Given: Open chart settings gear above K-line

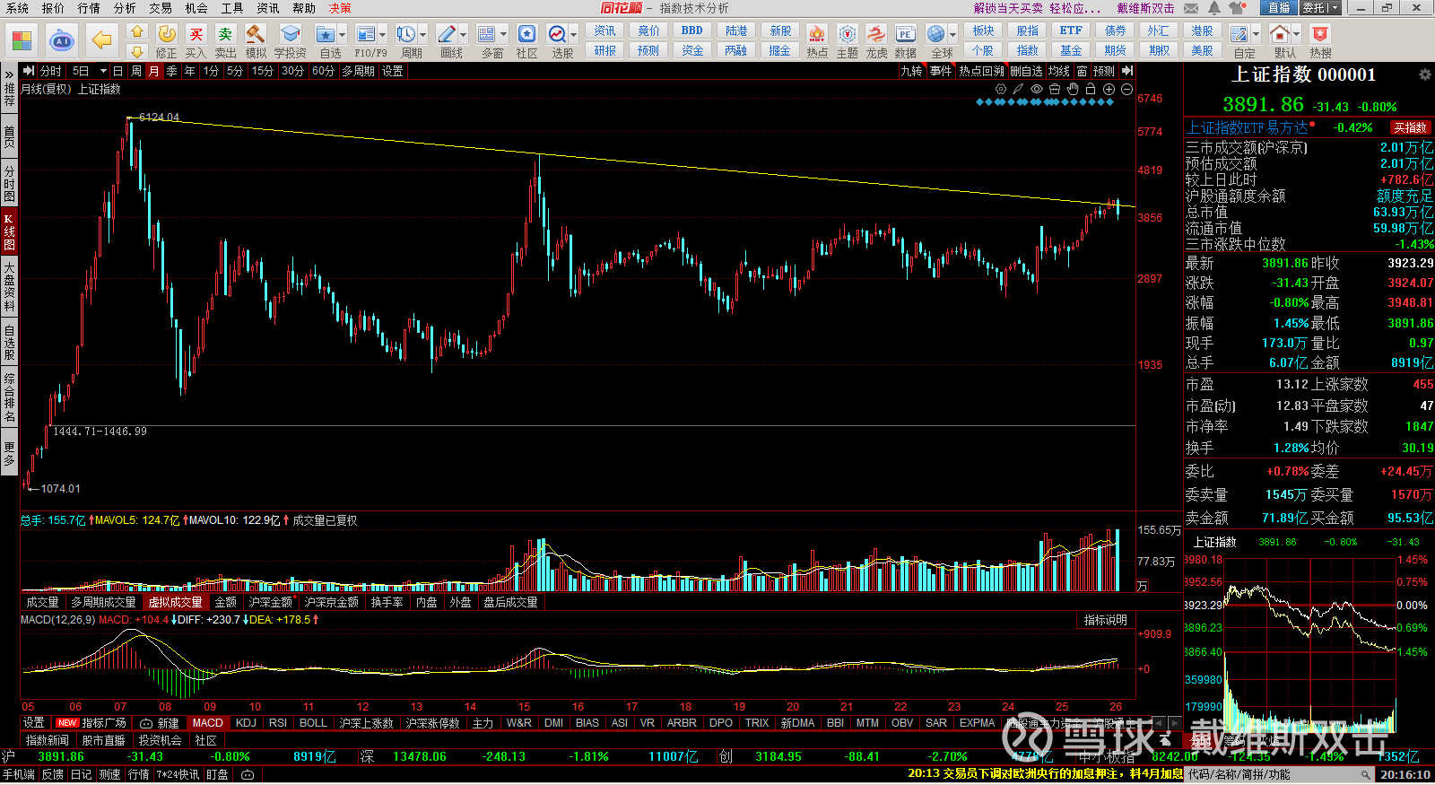Looking at the screenshot, I should 1001,89.
